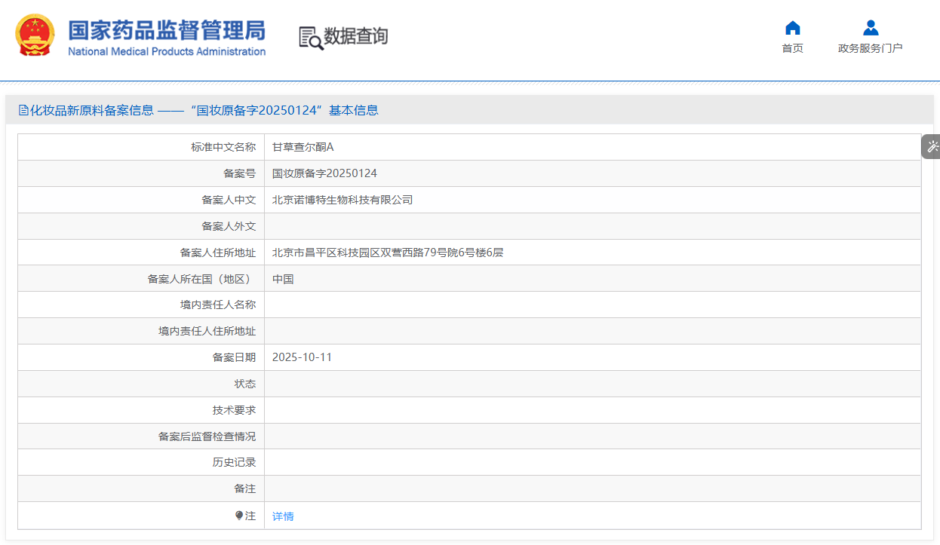Click the national emblem logo
940x545 pixels.
pos(35,35)
